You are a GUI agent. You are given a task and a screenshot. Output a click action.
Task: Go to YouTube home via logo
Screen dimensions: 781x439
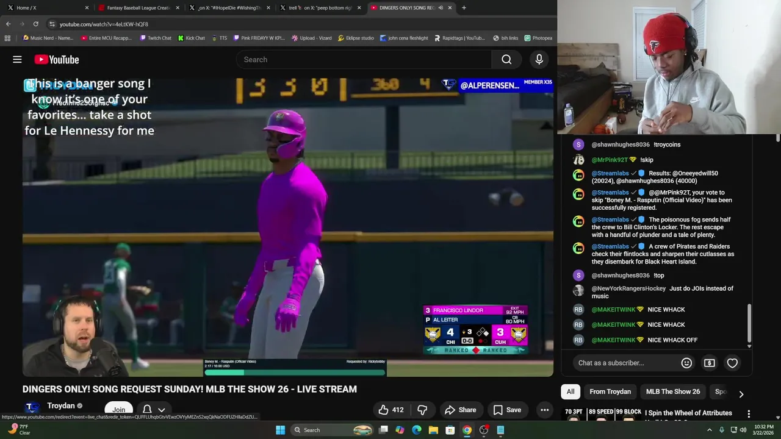pyautogui.click(x=57, y=59)
